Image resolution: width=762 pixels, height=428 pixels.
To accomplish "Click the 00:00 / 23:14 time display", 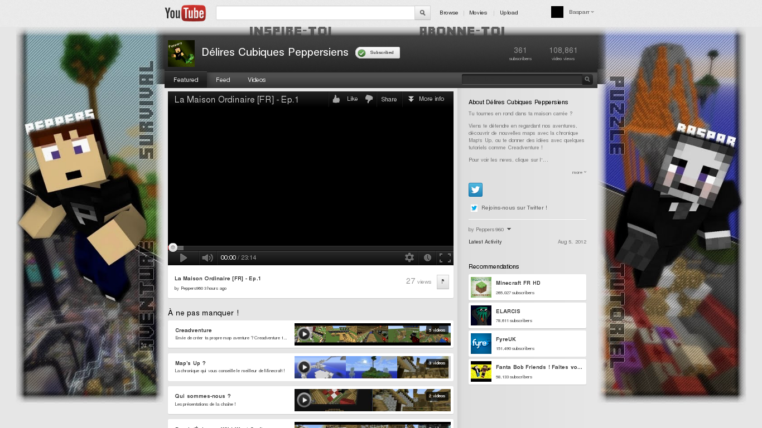I will point(238,257).
